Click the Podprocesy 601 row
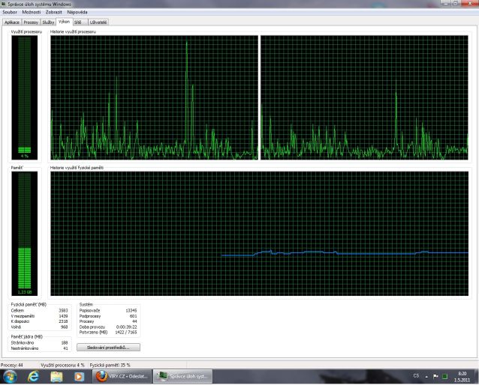The image size is (479, 385). click(x=108, y=316)
